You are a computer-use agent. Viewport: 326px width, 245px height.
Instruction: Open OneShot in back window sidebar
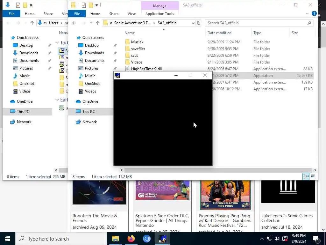coord(27,84)
